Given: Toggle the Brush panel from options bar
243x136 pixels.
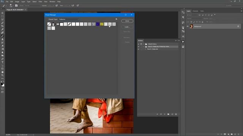Looking at the screenshot, I should [16, 6].
